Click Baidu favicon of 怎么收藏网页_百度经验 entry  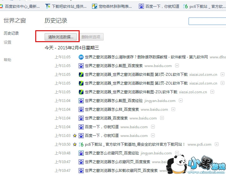[x=81, y=153]
